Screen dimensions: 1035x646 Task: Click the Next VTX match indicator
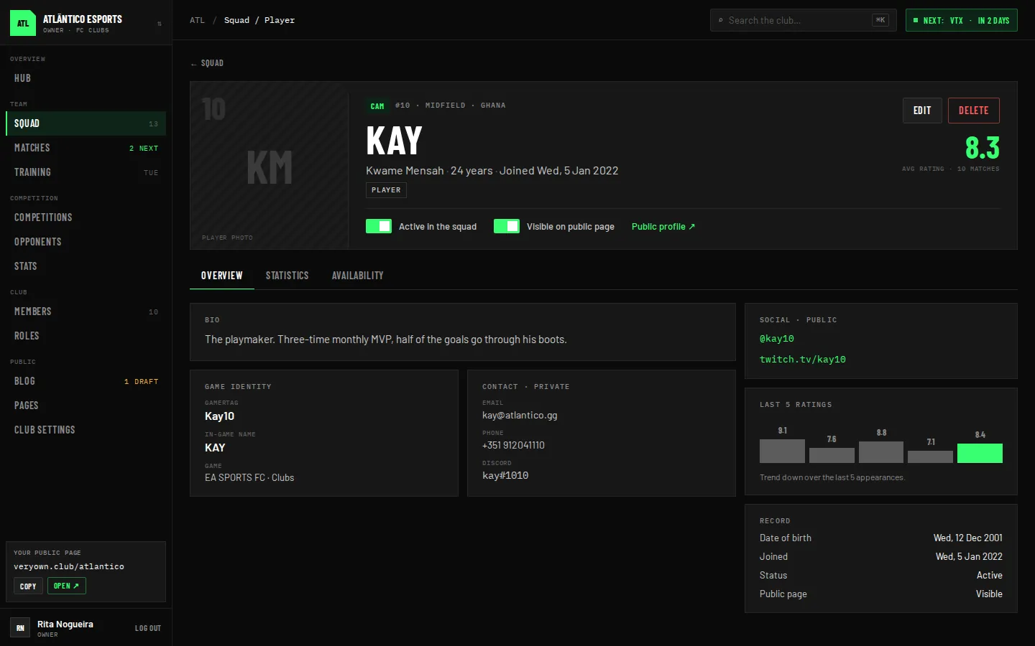962,20
